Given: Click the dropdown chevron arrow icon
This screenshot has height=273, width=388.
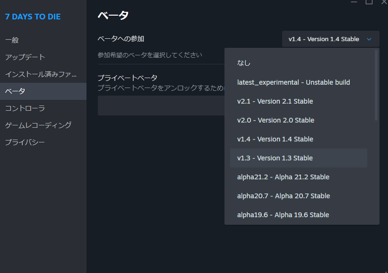Looking at the screenshot, I should 369,39.
